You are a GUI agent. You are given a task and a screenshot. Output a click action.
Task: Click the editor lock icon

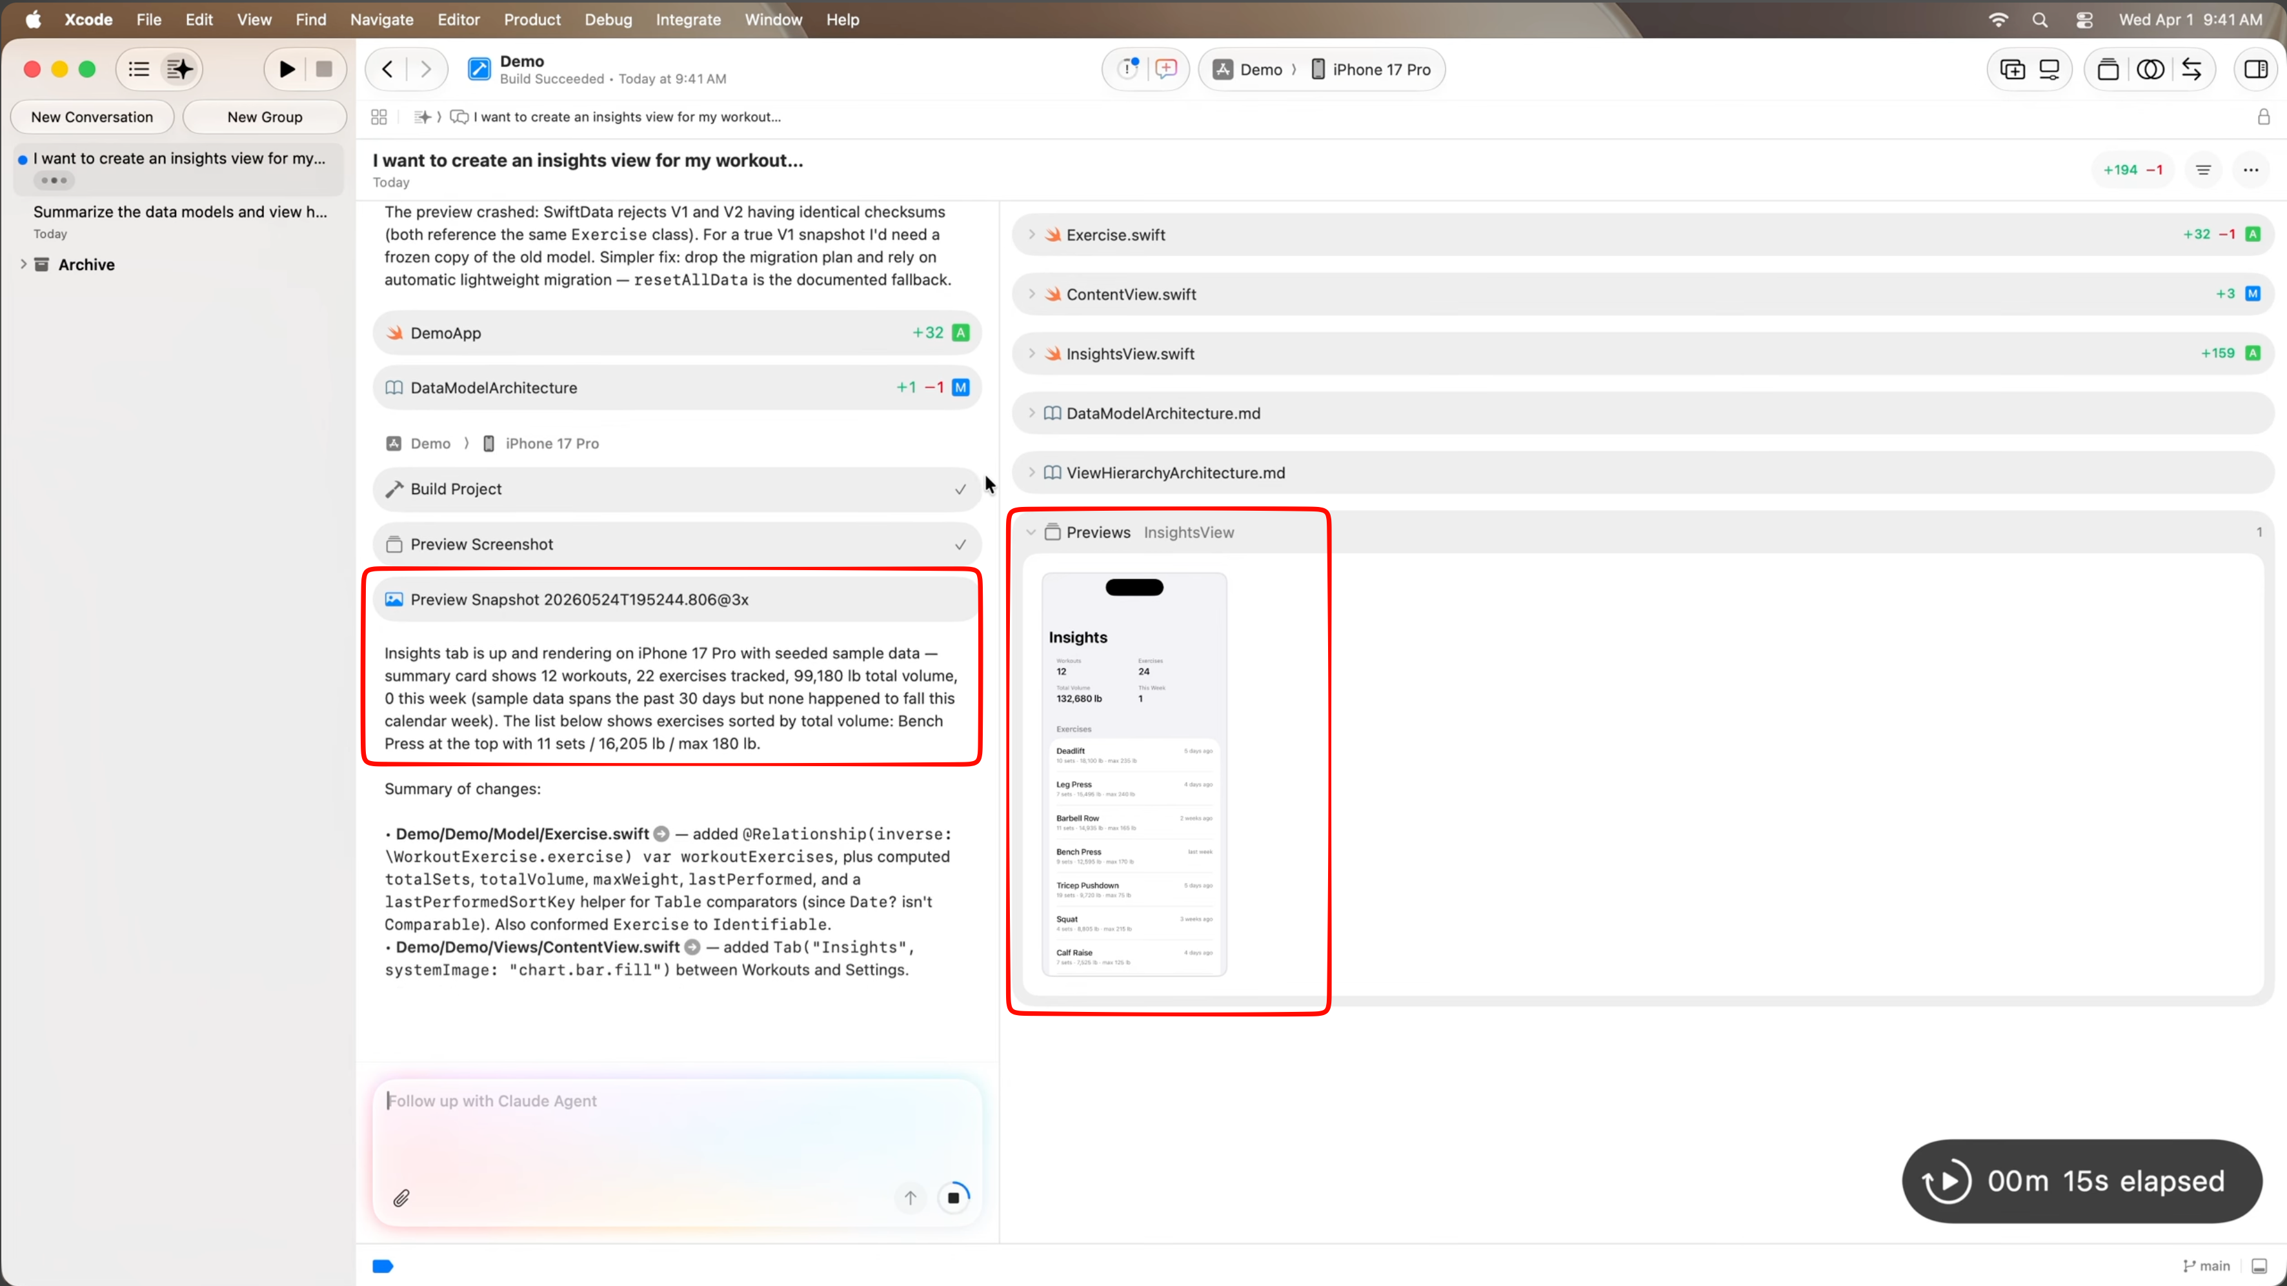click(x=2264, y=117)
